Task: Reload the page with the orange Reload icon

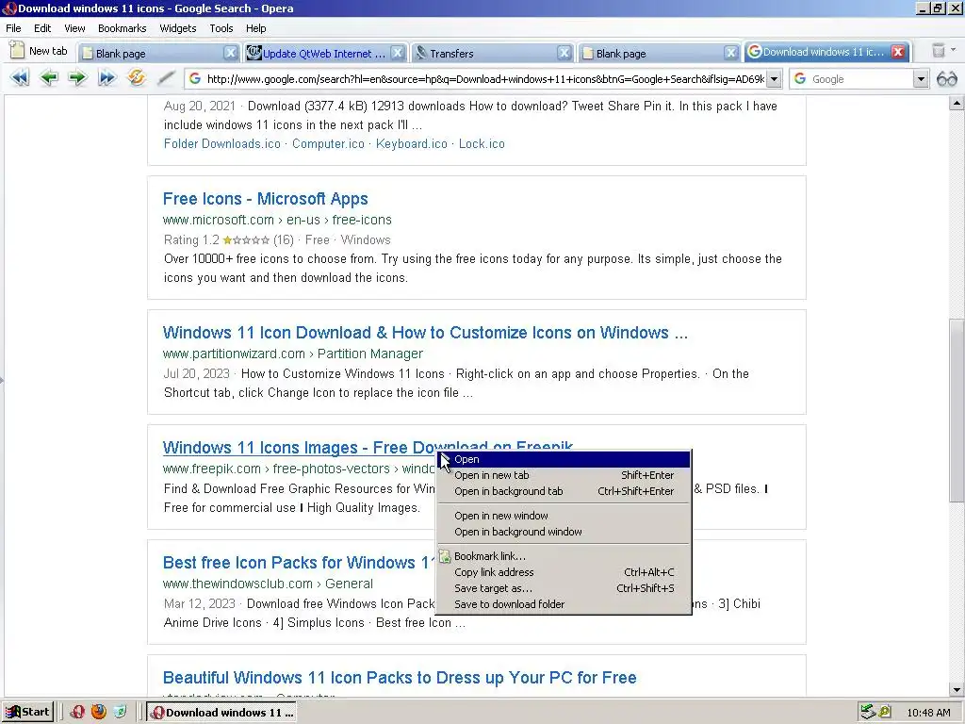Action: [x=136, y=78]
